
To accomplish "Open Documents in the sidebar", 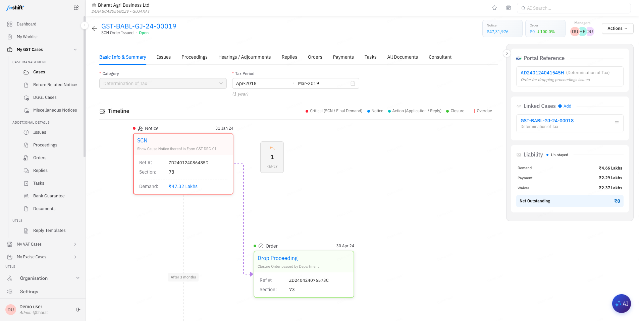I will pyautogui.click(x=44, y=209).
